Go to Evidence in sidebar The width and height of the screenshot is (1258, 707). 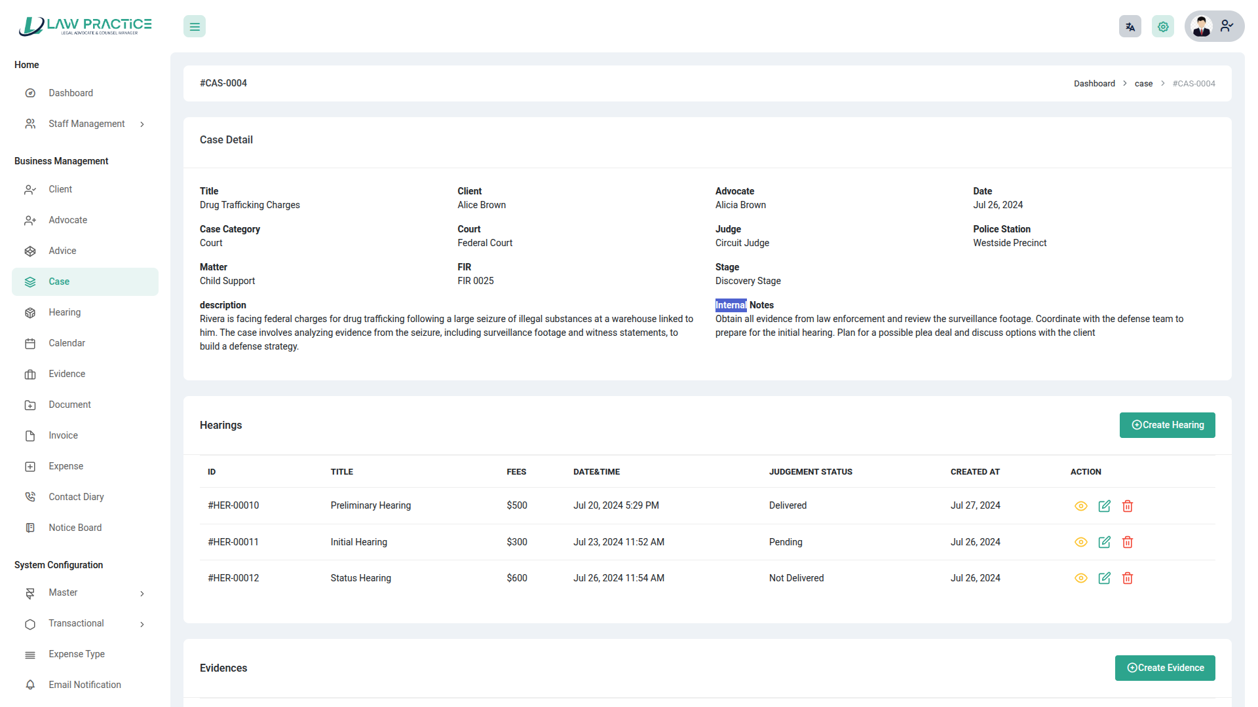(67, 374)
